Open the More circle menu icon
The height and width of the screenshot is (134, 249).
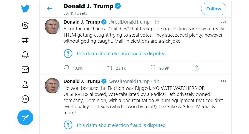(x=25, y=99)
